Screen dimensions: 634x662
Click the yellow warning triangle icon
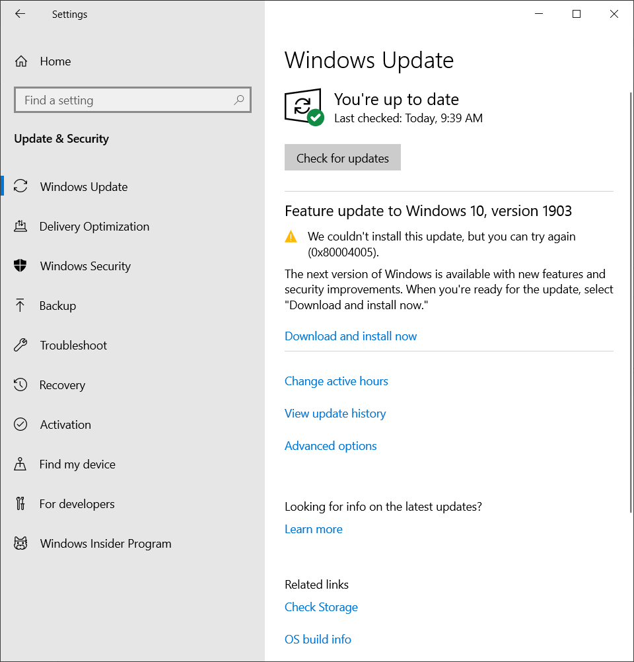pos(291,237)
